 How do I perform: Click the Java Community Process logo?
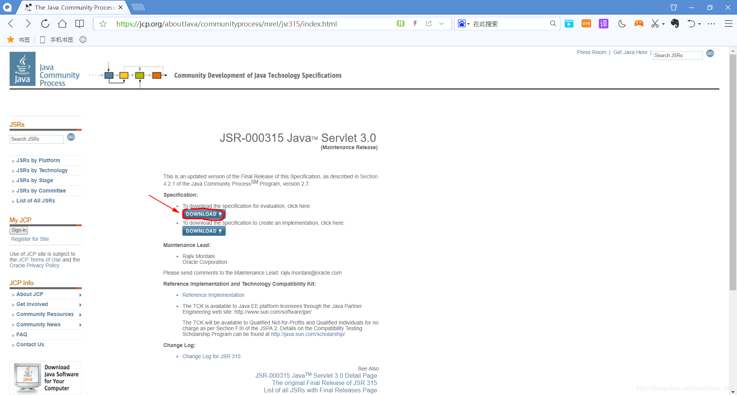[x=45, y=69]
